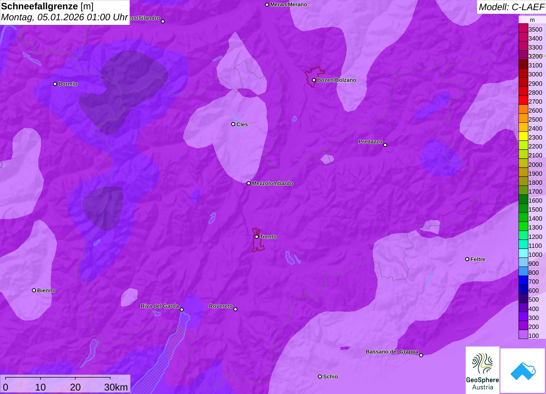The image size is (546, 394).
Task: Select the Feltre marker dot
Action: pyautogui.click(x=467, y=259)
